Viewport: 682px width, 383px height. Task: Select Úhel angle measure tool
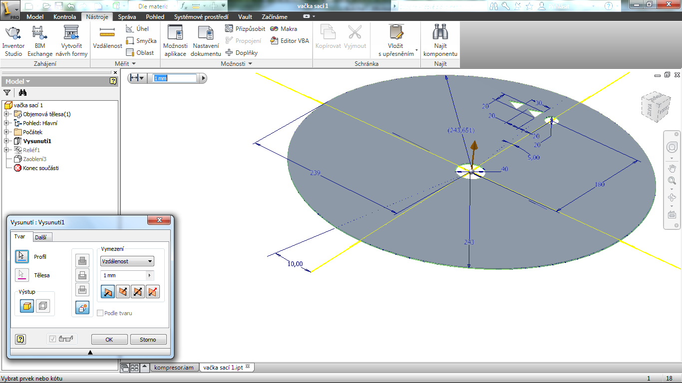click(137, 29)
